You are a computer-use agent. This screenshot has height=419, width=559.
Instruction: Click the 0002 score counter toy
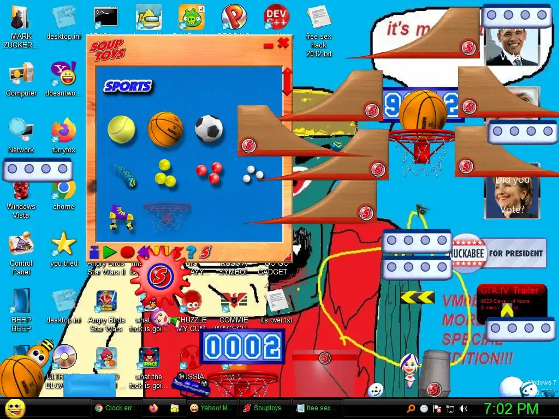tap(242, 346)
